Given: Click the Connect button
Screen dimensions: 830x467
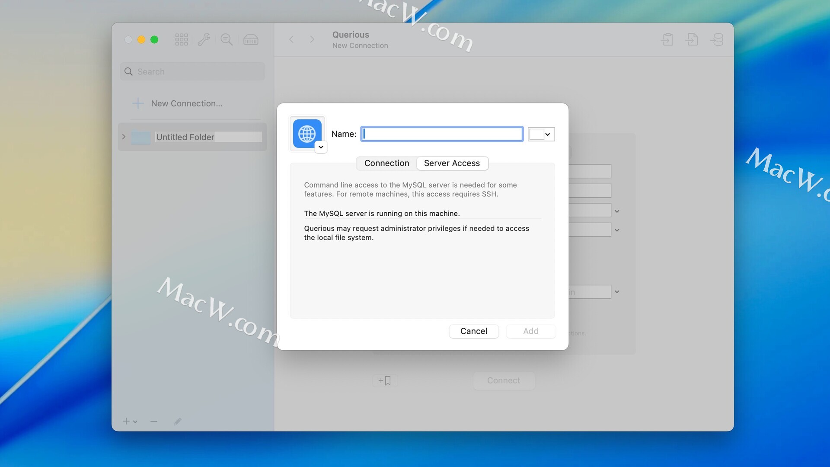Looking at the screenshot, I should (x=504, y=381).
